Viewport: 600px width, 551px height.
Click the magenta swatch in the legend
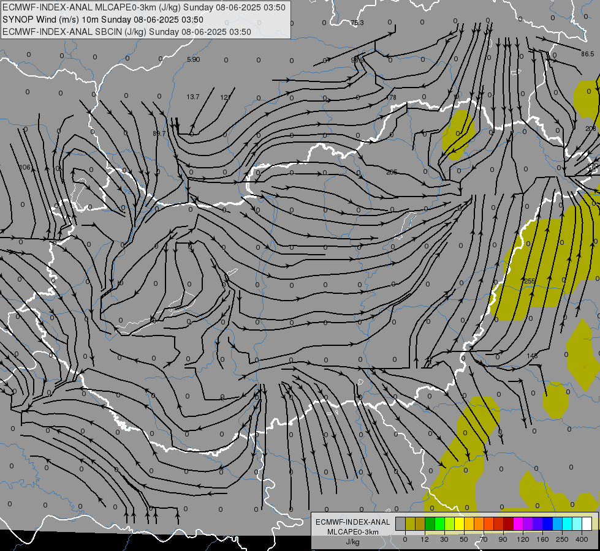coord(518,523)
